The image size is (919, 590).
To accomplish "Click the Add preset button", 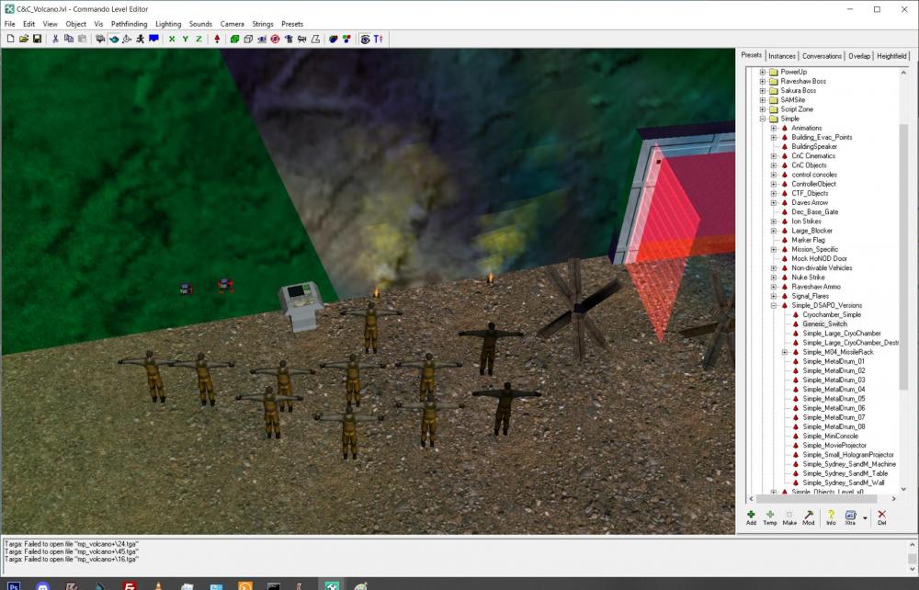I will (x=751, y=516).
